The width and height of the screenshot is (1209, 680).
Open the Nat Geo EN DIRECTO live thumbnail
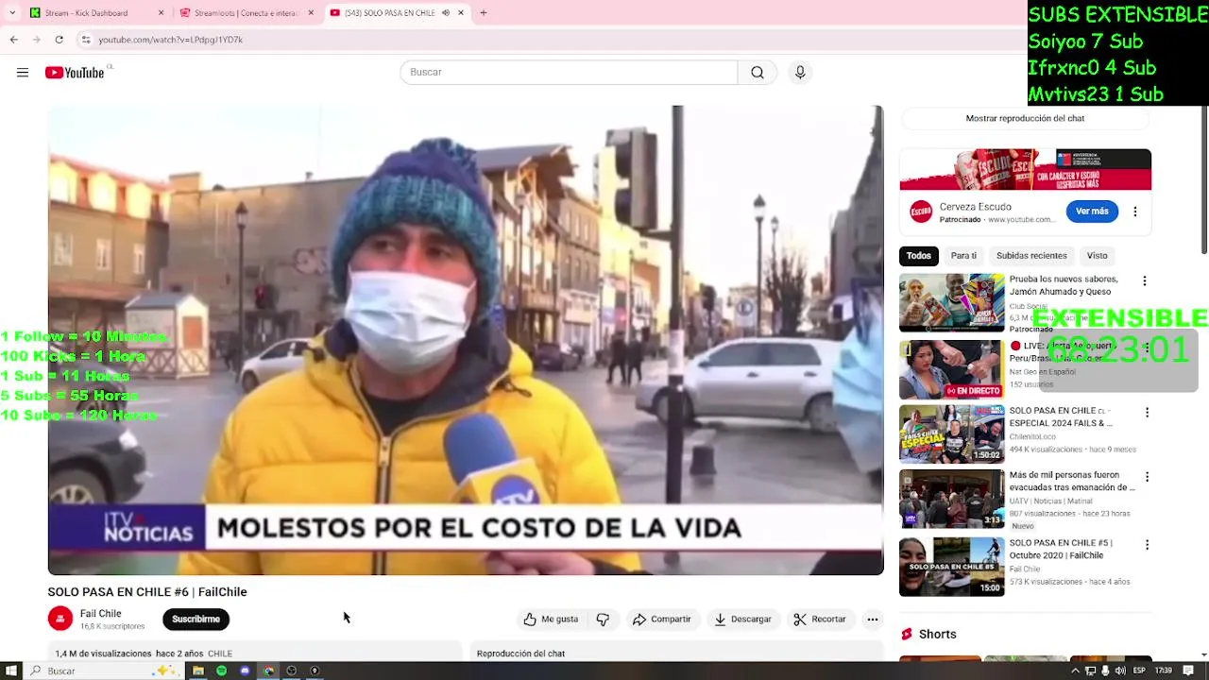pyautogui.click(x=951, y=369)
